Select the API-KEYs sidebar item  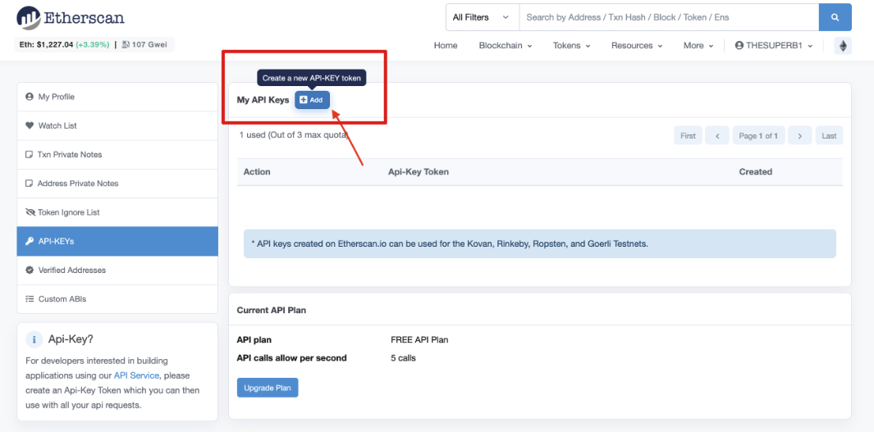pyautogui.click(x=117, y=242)
